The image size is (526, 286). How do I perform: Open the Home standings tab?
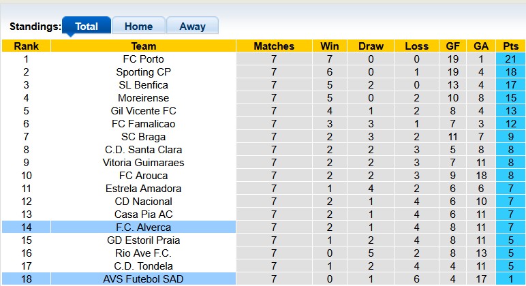138,27
